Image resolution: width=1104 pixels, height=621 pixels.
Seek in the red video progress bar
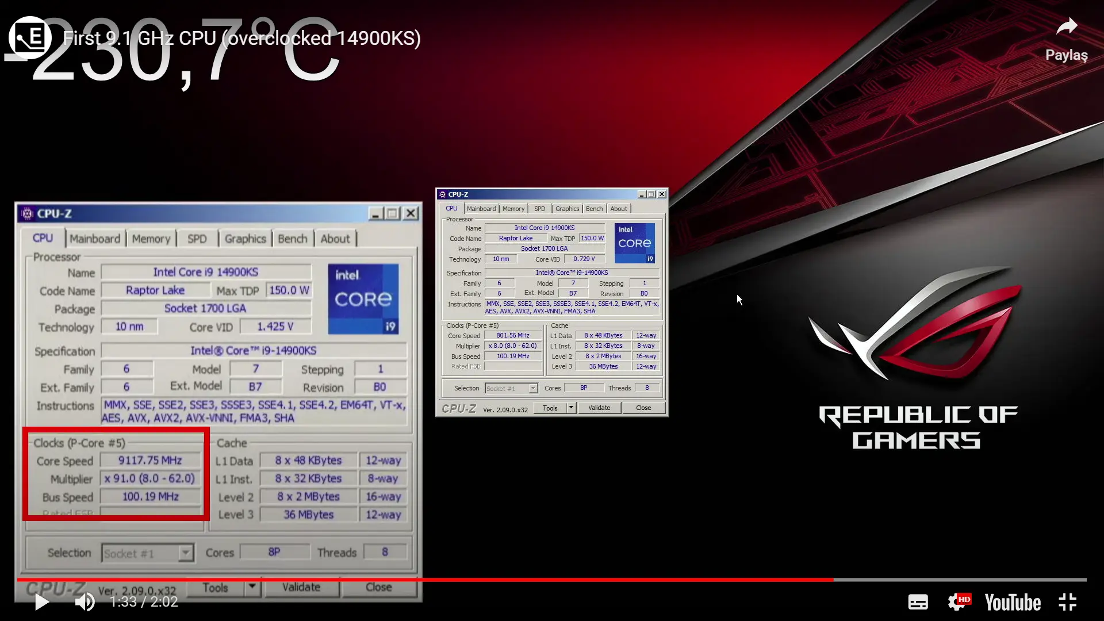552,580
